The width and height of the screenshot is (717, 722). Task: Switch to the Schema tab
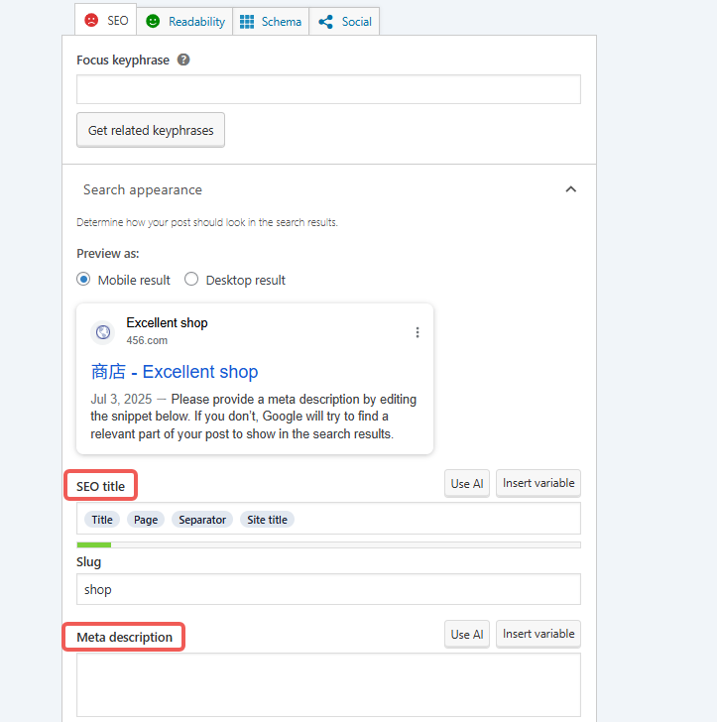coord(271,21)
